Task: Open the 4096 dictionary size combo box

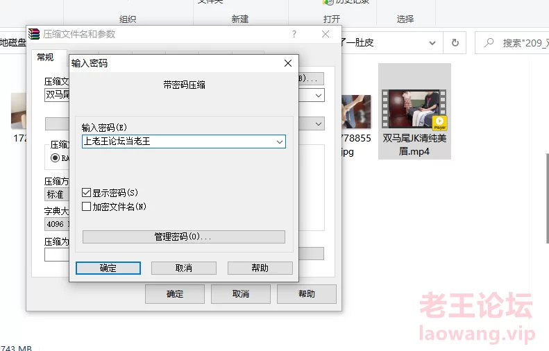Action: point(57,224)
